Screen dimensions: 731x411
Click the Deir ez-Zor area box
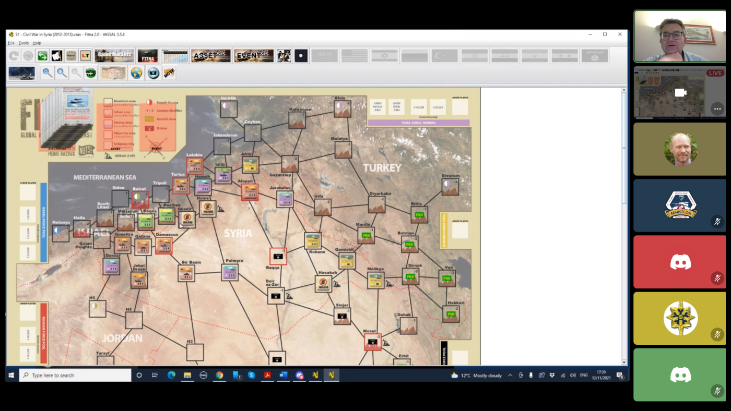(x=276, y=296)
